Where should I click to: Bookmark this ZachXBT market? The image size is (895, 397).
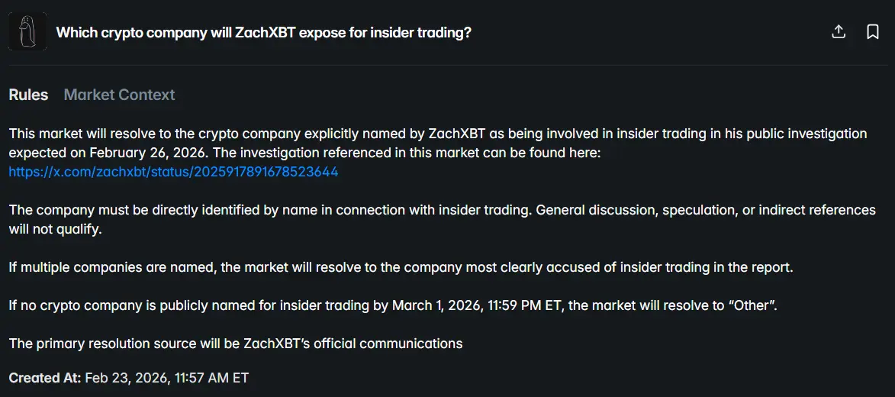pos(873,32)
